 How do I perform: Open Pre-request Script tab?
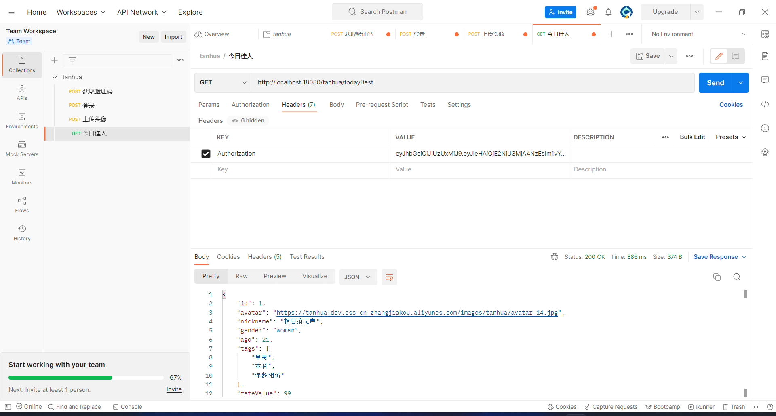pos(382,105)
